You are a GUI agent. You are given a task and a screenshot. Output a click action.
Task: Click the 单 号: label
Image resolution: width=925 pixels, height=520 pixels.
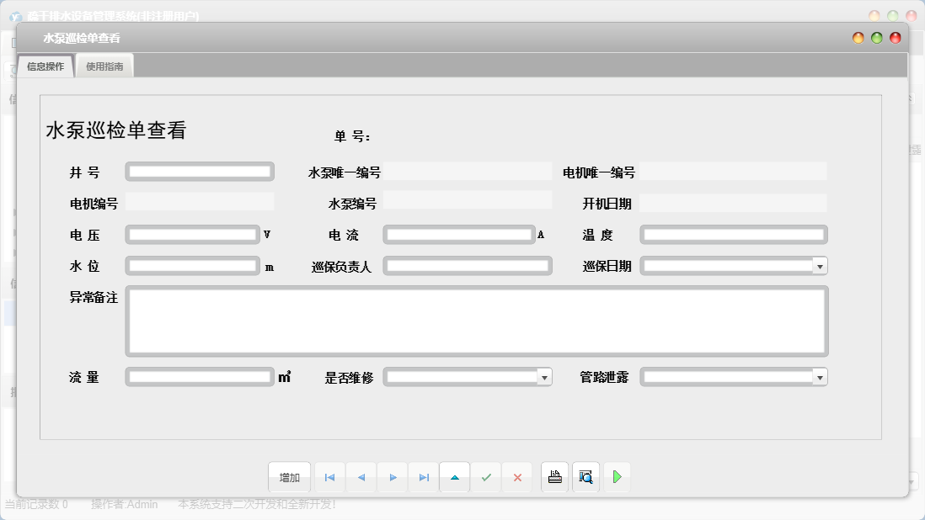tap(352, 136)
